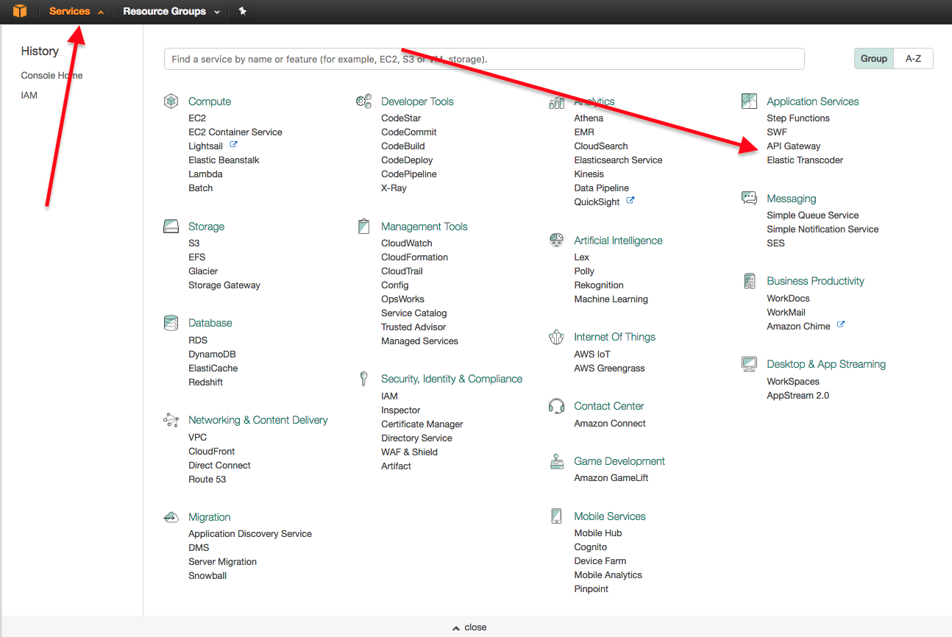Open Simple Notification Service

click(823, 229)
